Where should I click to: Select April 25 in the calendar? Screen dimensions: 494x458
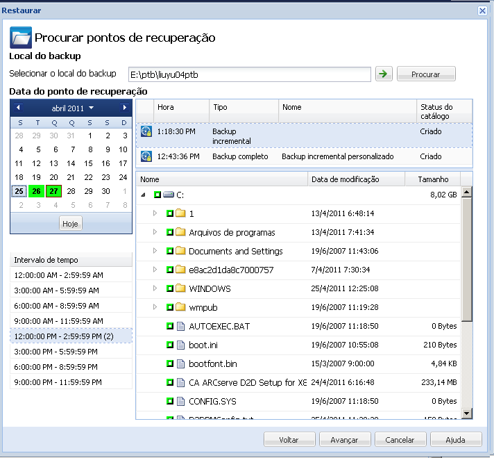pyautogui.click(x=19, y=191)
